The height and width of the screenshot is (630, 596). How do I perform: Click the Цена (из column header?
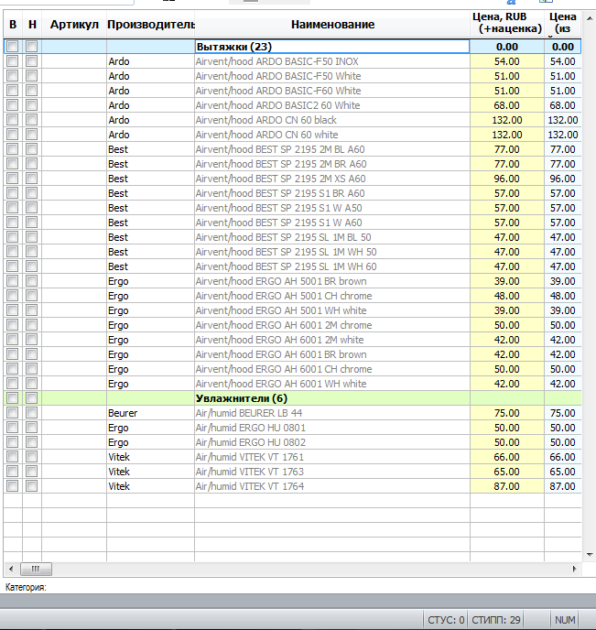(x=563, y=23)
